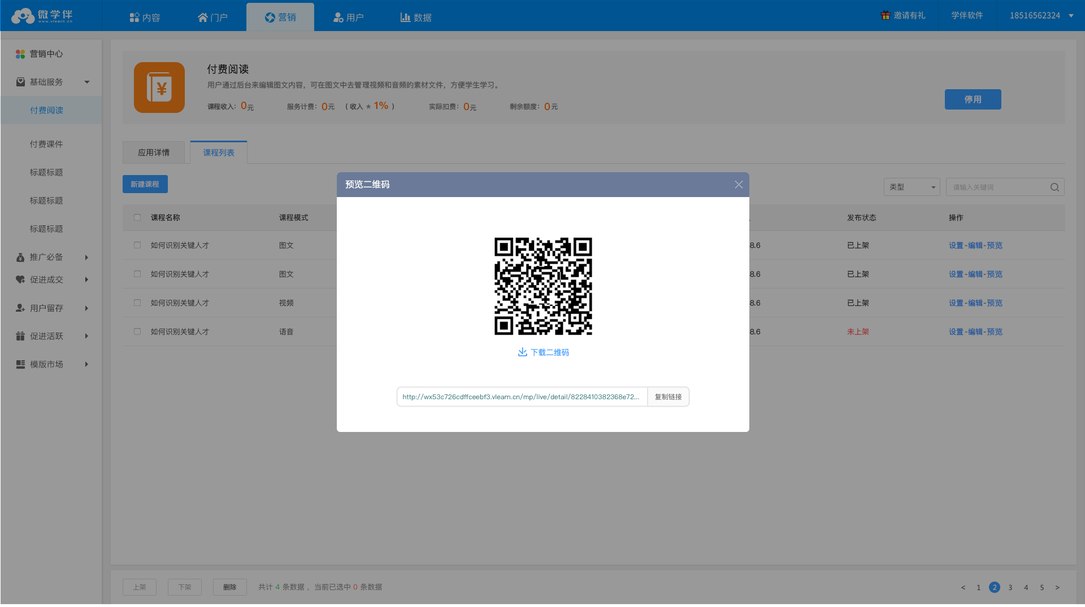Click the 用户 person icon in top nav
Screen dimensions: 1085x607
[x=338, y=18]
